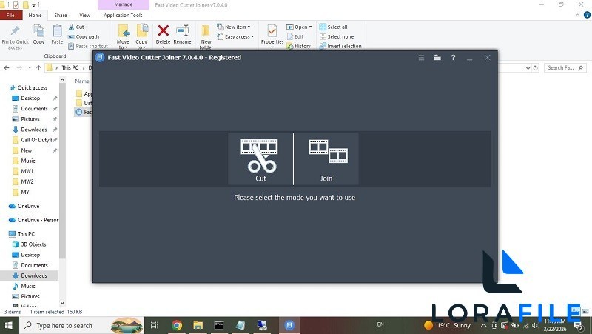Select This PC in navigation pane
Viewport: 592px width, 334px height.
tap(22, 234)
